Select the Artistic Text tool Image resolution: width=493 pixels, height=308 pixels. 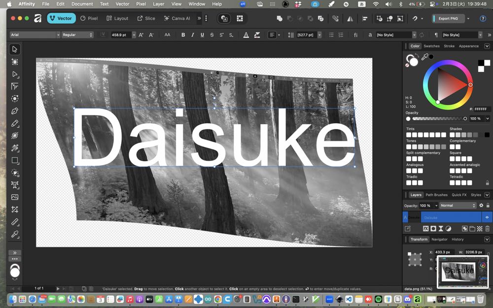(14, 185)
